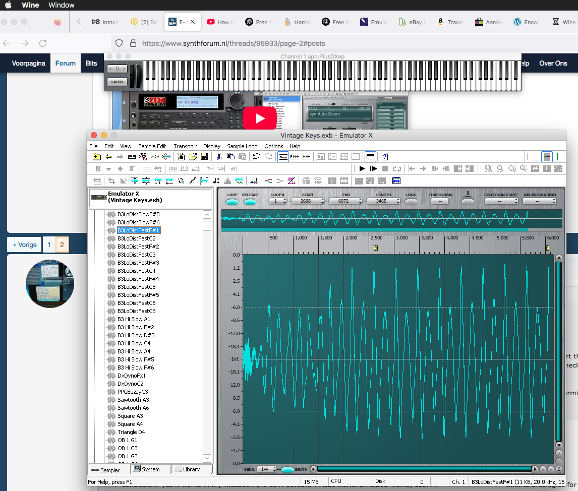
Task: Click the SELECTION END stepper
Action: (554, 201)
